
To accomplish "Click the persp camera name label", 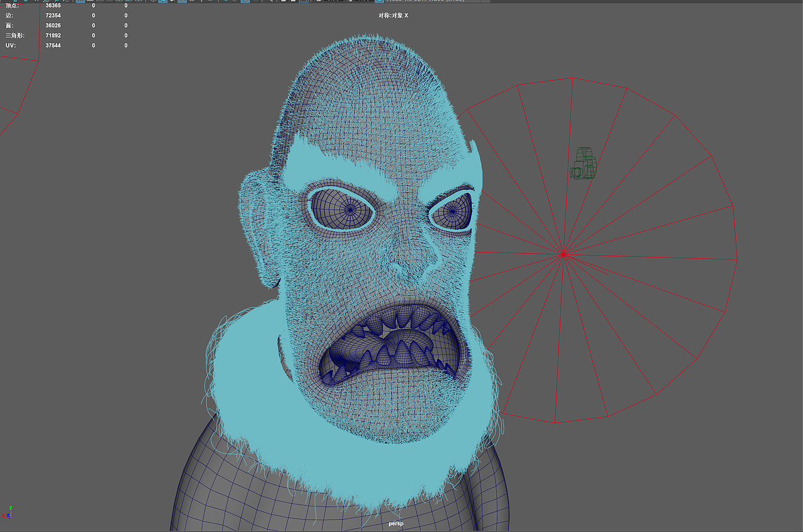I will (395, 523).
